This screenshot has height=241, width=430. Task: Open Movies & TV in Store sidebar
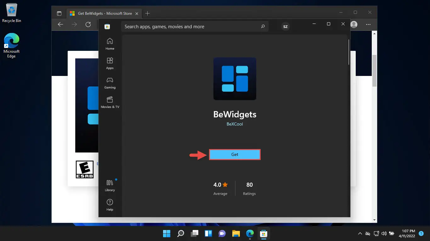tap(110, 102)
